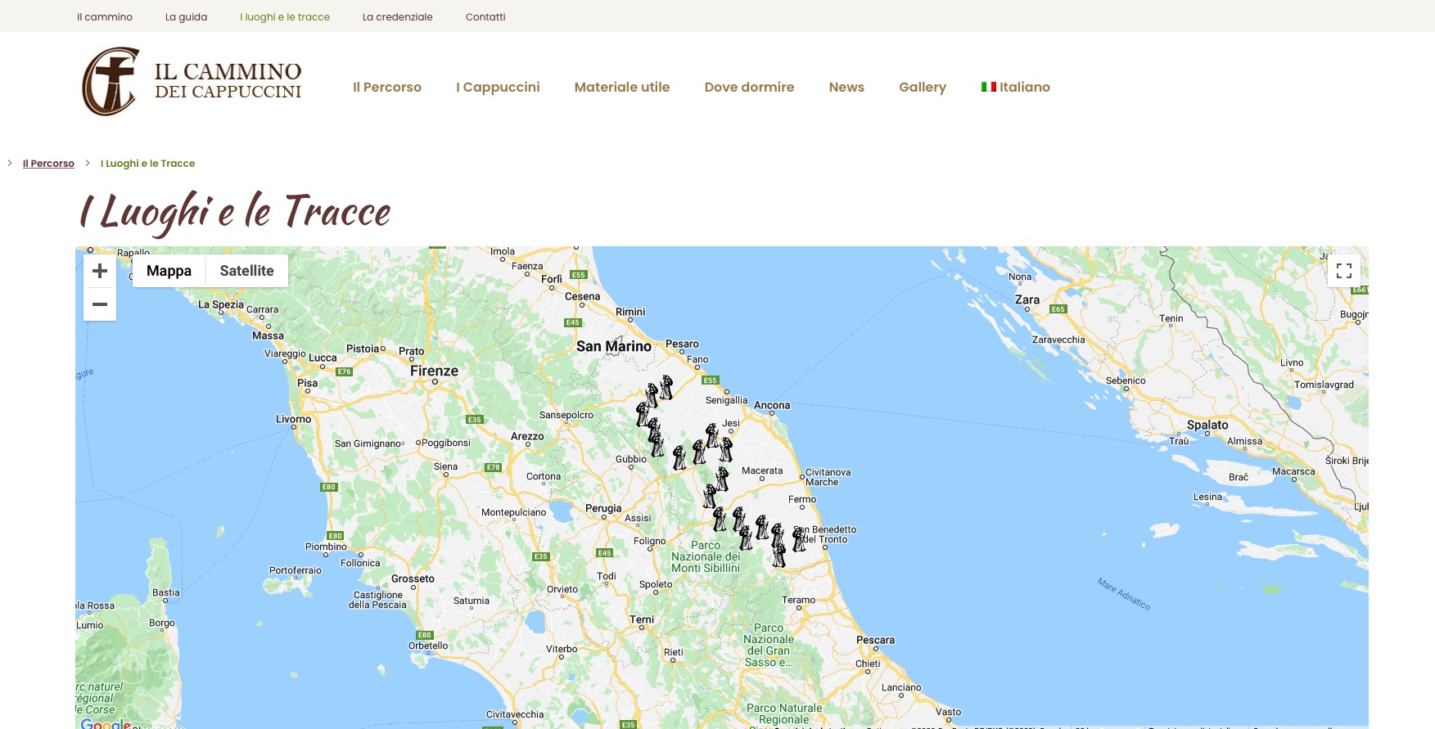Expand the I Cappuccini menu
This screenshot has width=1435, height=729.
pos(498,87)
